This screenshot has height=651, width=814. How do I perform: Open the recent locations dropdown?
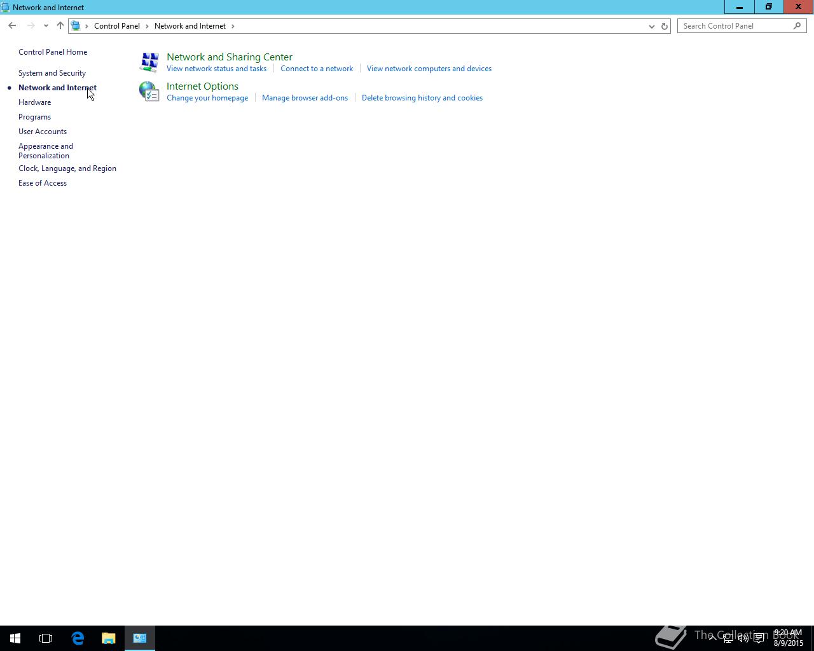tap(46, 26)
